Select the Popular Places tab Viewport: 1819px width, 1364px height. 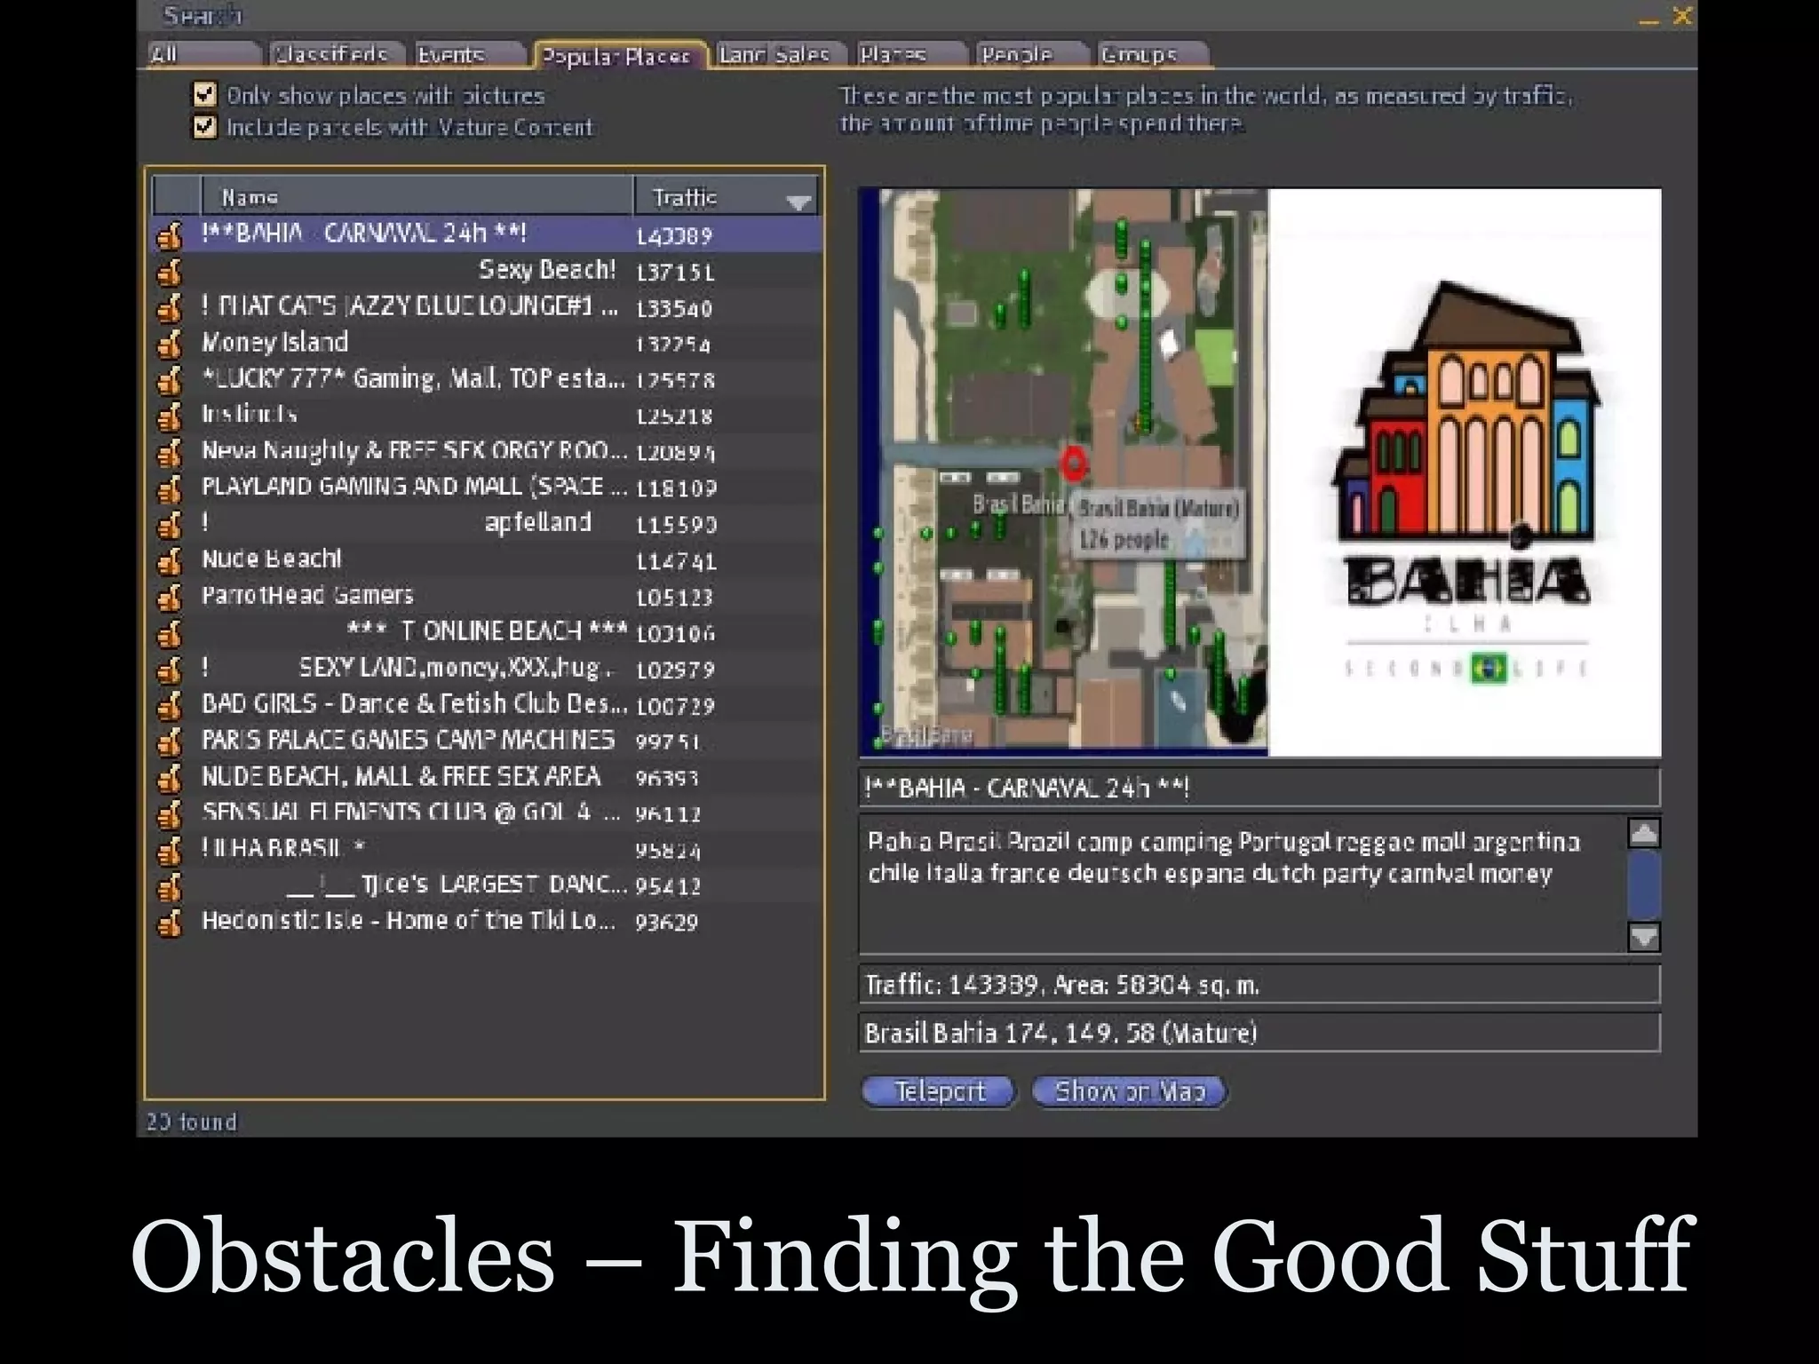[619, 56]
